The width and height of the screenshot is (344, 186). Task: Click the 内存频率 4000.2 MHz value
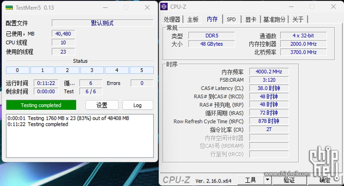pos(269,72)
